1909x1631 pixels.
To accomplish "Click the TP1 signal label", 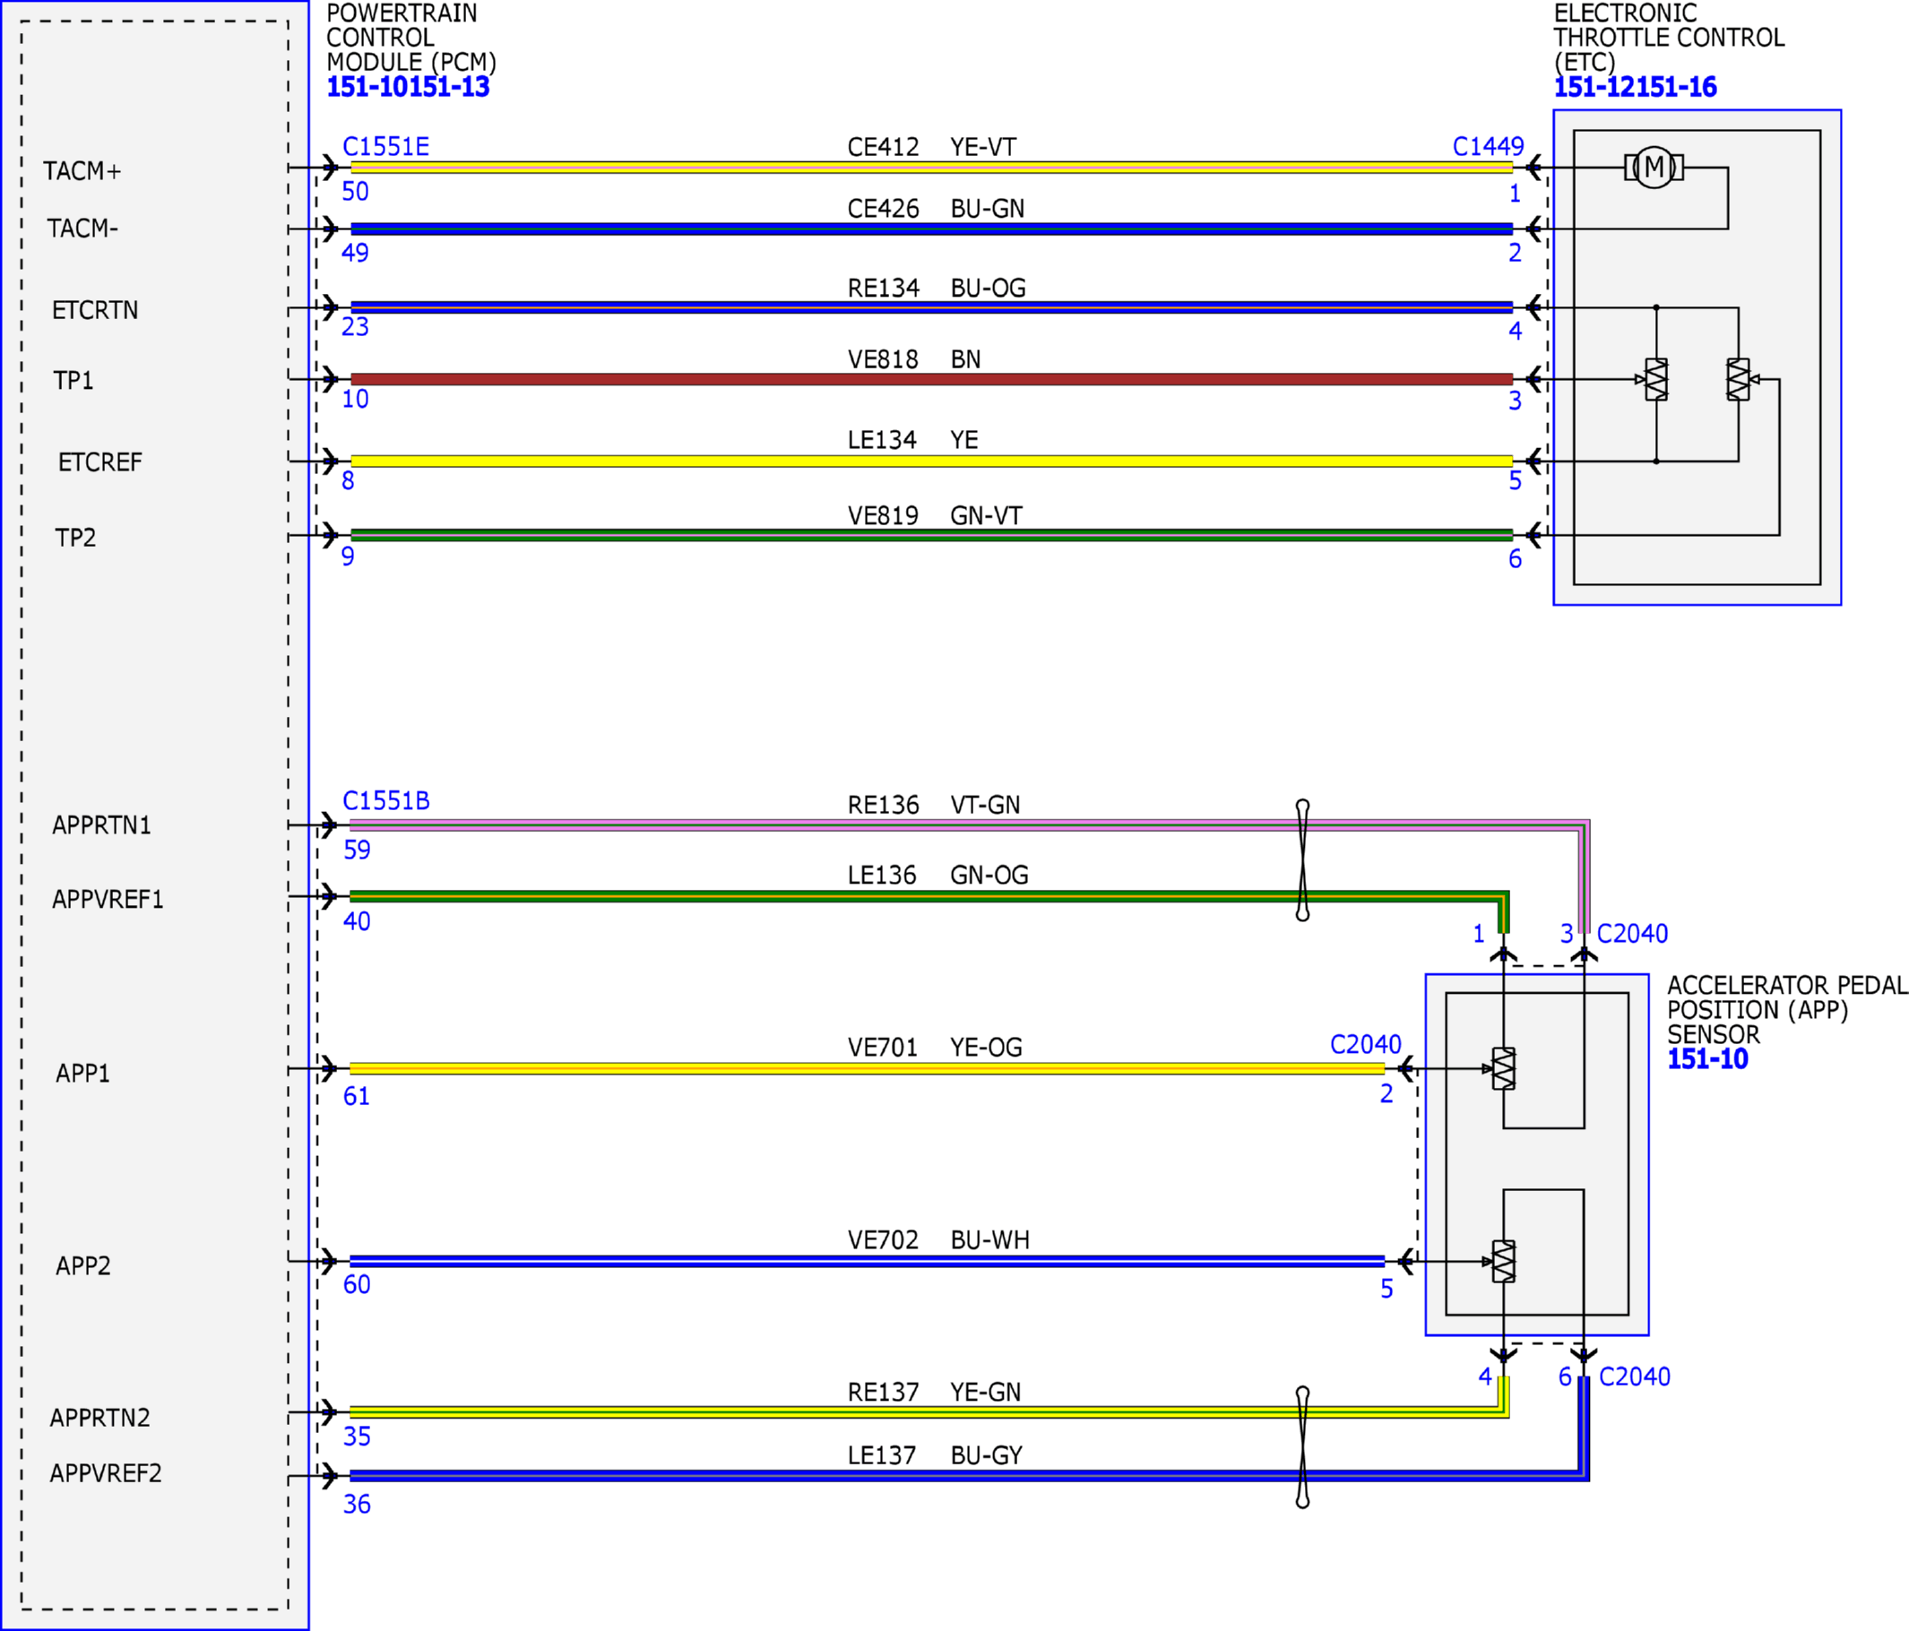I will pos(73,381).
